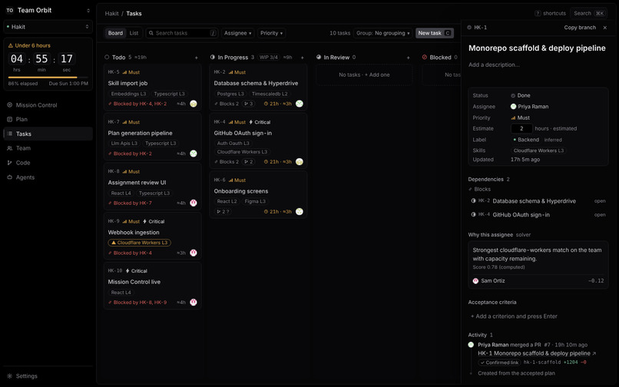Click Cloudflare Workers L3 skill in details
619x387 pixels.
click(538, 150)
